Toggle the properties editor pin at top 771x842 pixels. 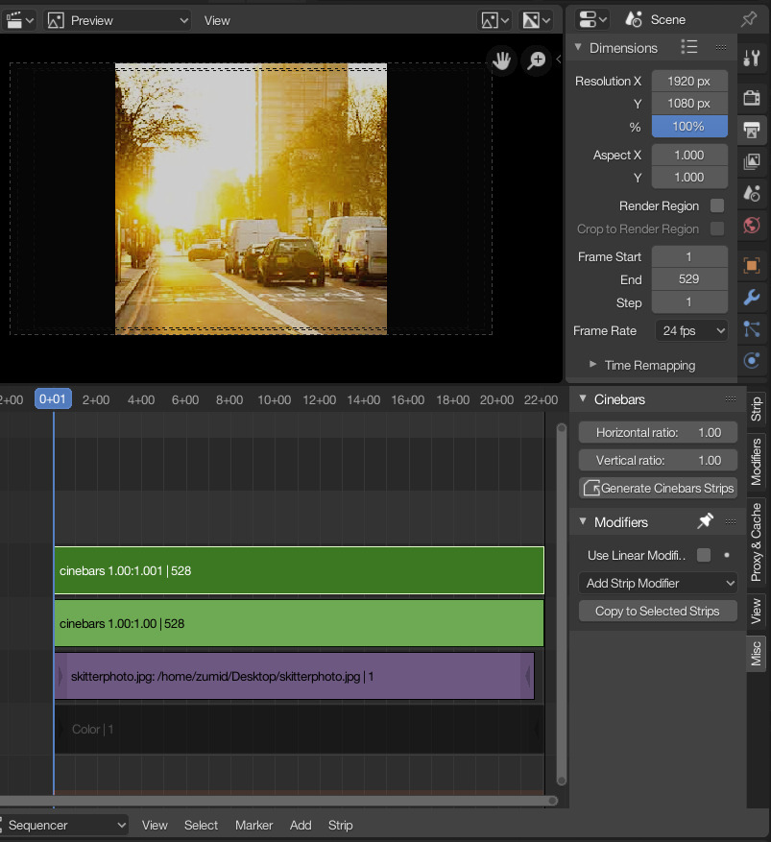tap(749, 19)
